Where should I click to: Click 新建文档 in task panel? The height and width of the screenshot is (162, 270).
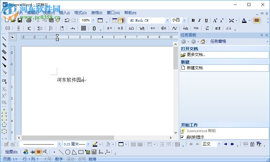(x=195, y=68)
